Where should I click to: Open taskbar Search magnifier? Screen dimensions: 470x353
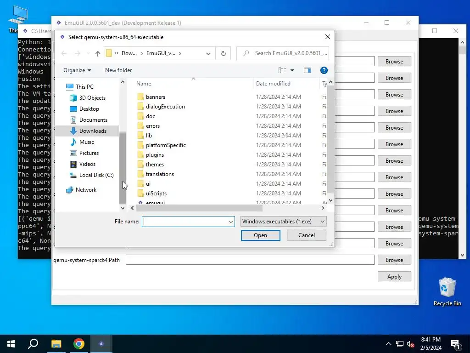[x=33, y=344]
